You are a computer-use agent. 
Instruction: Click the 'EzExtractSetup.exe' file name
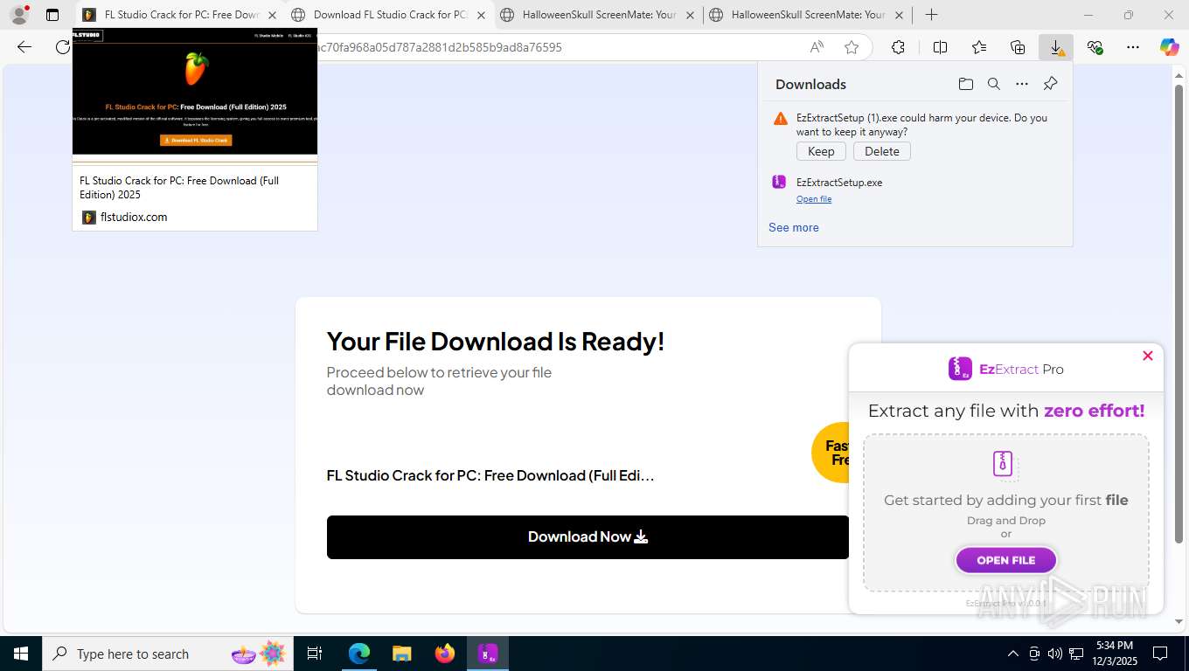click(x=839, y=183)
